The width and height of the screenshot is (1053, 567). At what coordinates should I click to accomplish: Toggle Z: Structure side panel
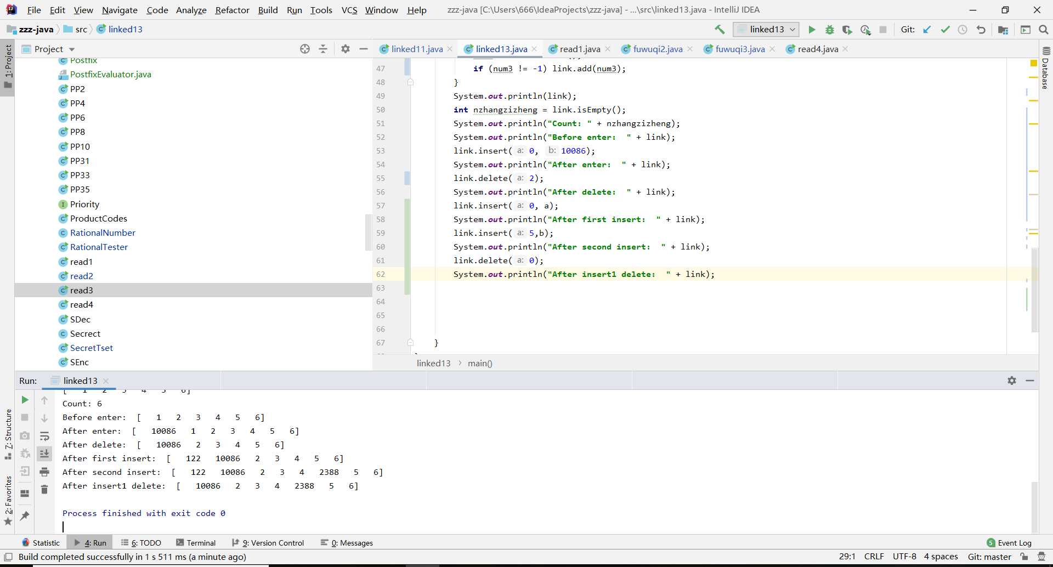8,434
